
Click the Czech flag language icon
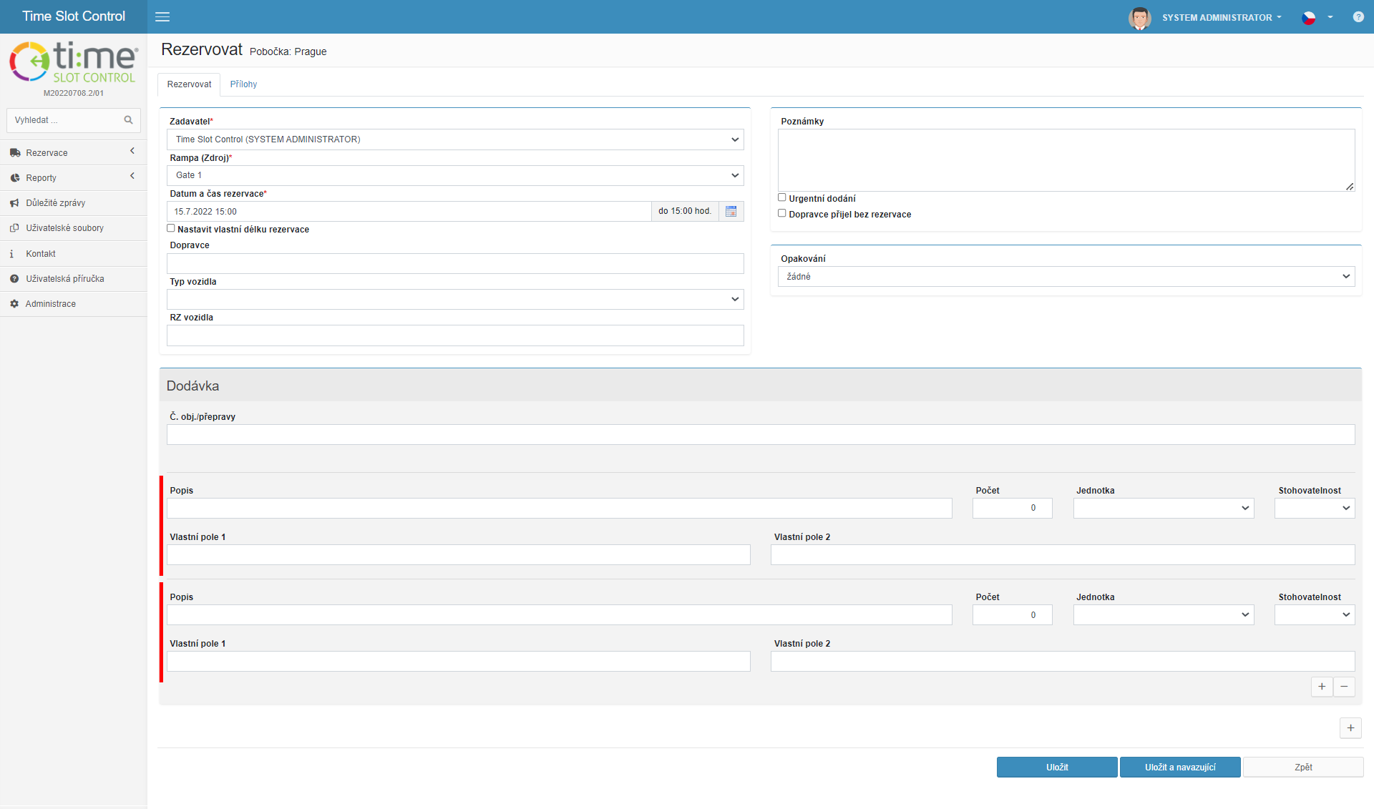point(1308,17)
